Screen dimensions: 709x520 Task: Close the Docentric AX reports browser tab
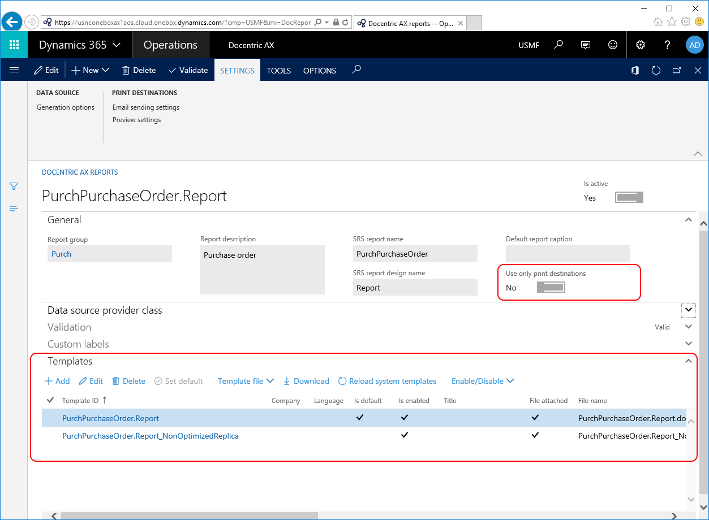pyautogui.click(x=460, y=23)
